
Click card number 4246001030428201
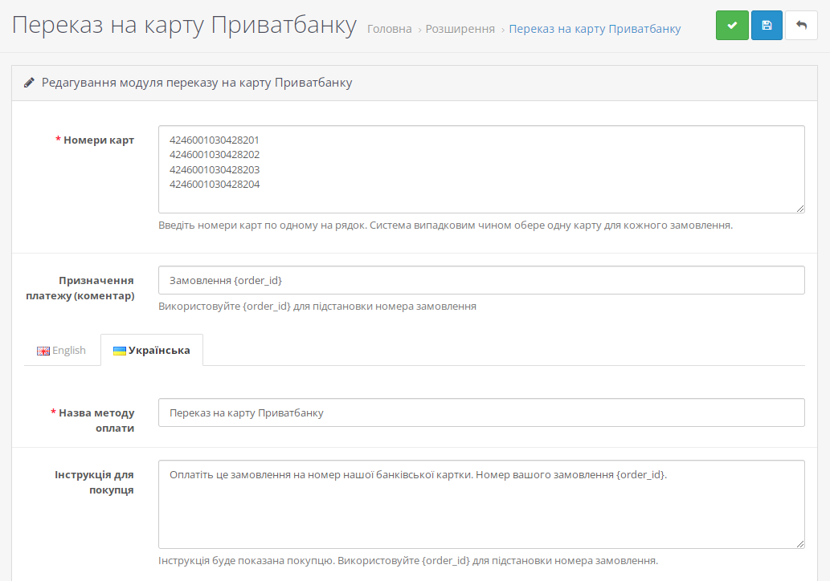click(215, 140)
